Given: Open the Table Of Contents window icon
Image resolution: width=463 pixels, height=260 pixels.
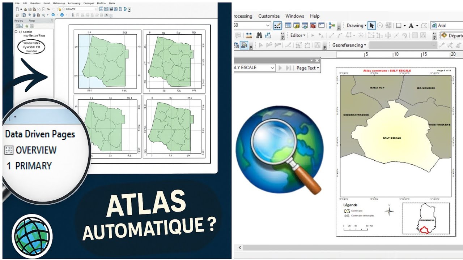Looking at the screenshot, I should pos(288,26).
